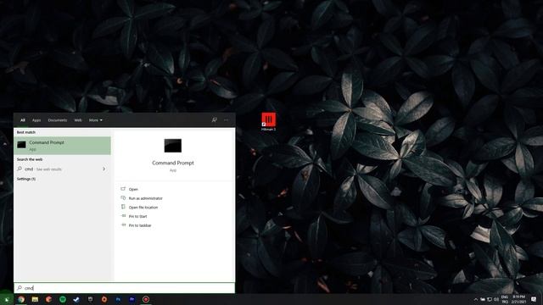Open the More filter dropdown

point(96,120)
